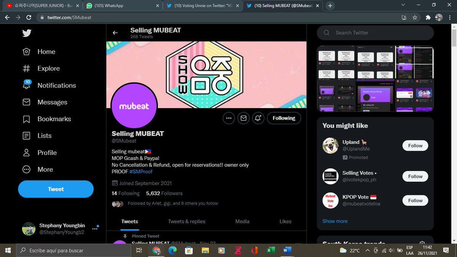Click the Twitter bird logo
Viewport: 457px width, 257px height.
pos(26,33)
